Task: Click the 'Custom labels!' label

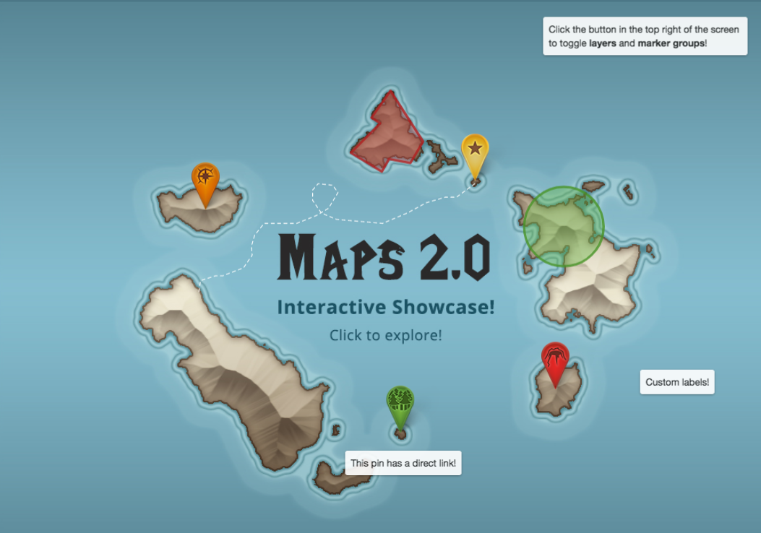Action: click(x=677, y=382)
